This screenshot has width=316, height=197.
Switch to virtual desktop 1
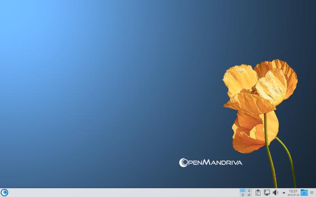243,190
